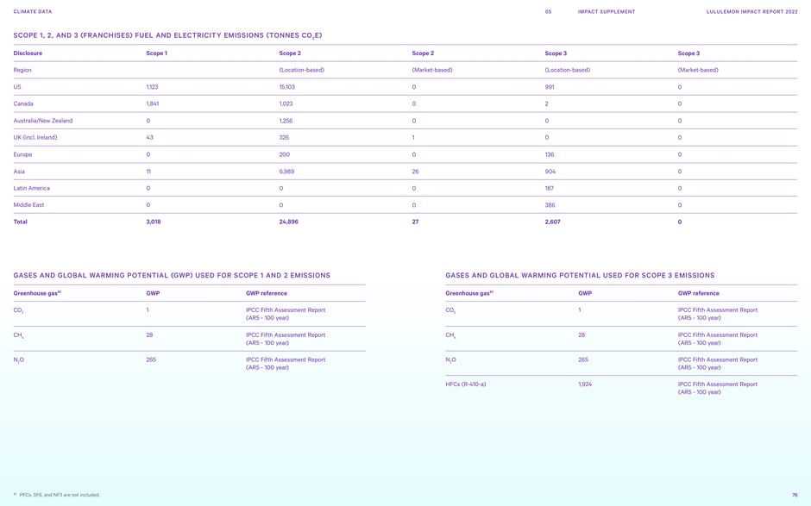The image size is (811, 506).
Task: Click the 'Region' row label
Action: click(22, 71)
